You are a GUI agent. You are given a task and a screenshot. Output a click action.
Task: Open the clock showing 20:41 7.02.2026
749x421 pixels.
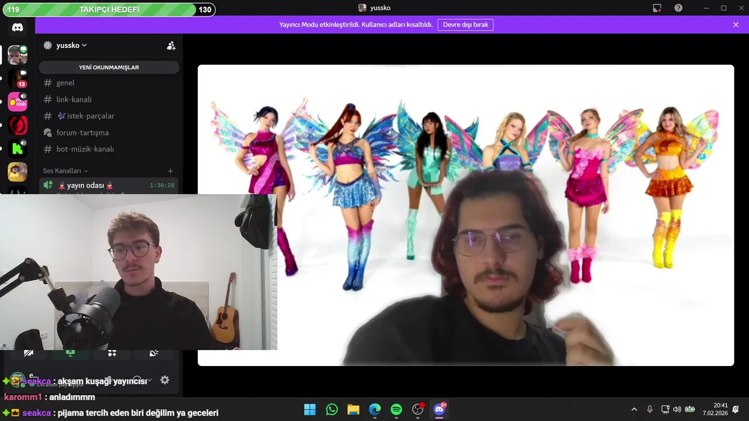715,409
